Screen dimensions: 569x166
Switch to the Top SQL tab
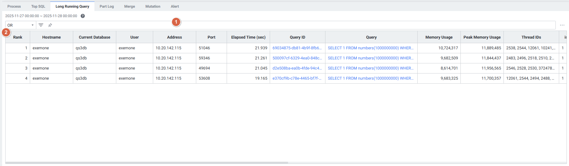(x=38, y=6)
